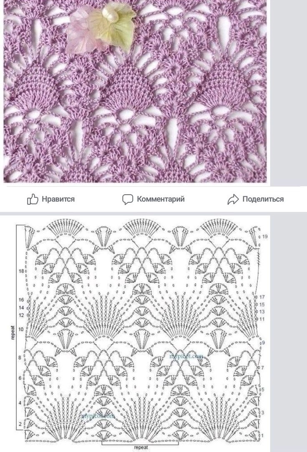Viewport: 307px width, 452px height.
Task: Click the share arrow icon
Action: tap(233, 199)
